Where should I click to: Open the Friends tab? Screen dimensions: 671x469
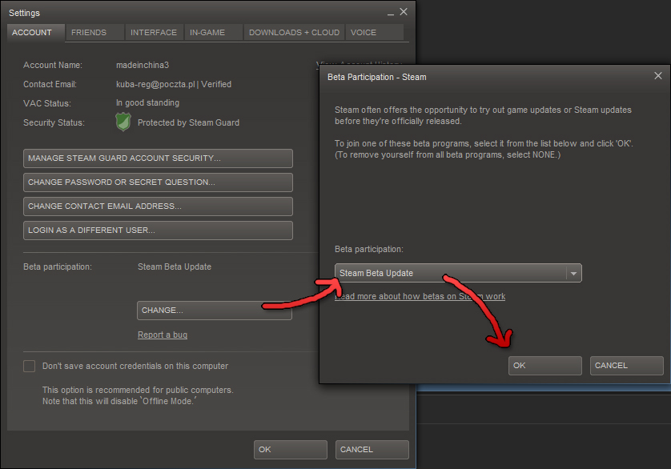(94, 33)
